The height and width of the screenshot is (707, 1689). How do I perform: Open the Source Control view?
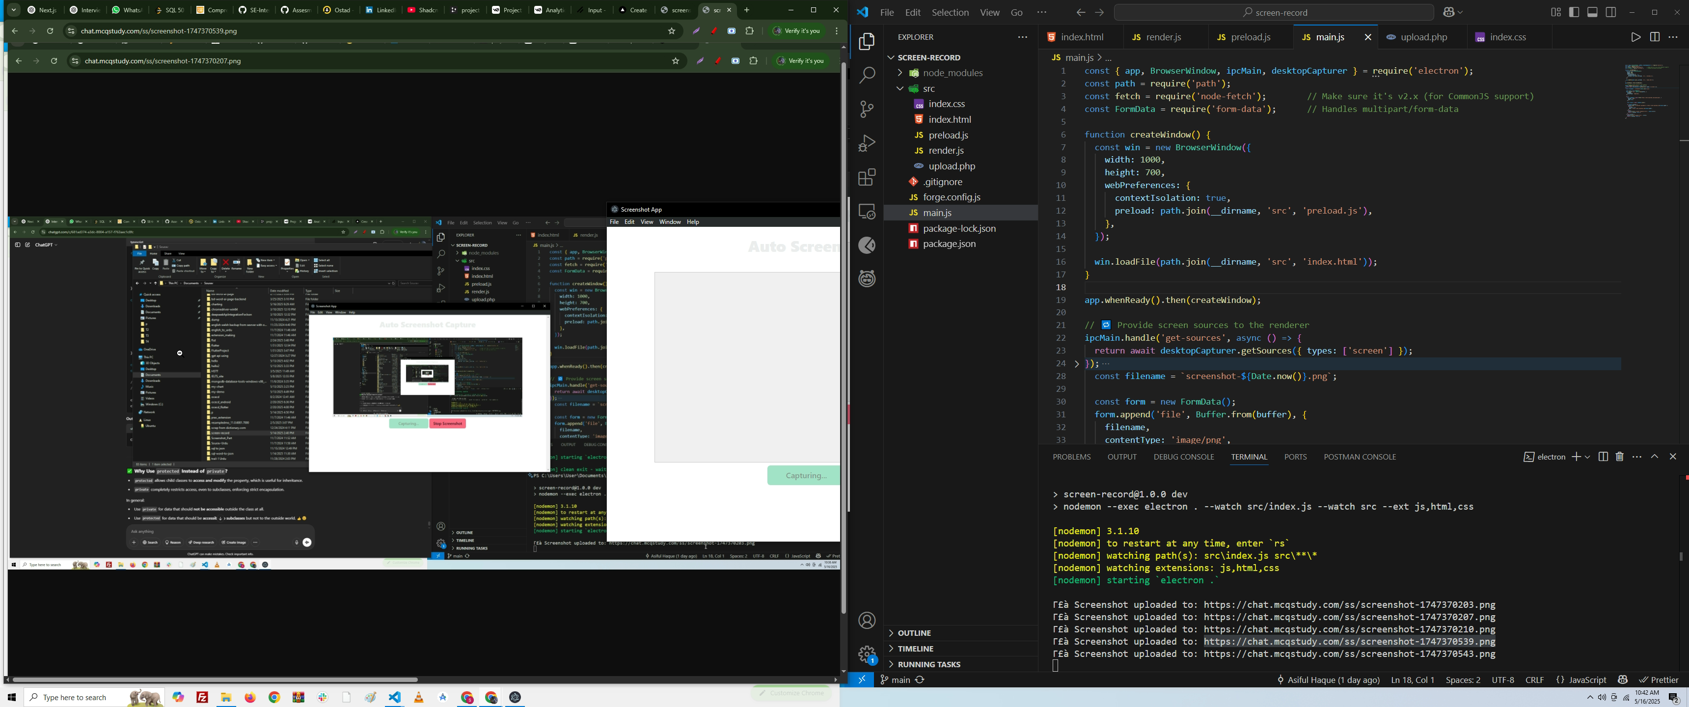(867, 109)
